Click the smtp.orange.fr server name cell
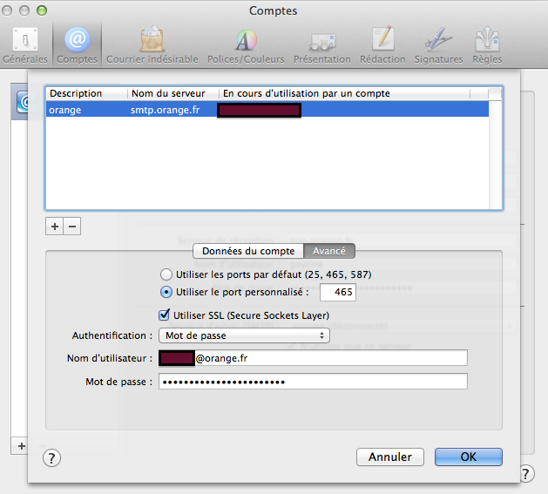 165,110
